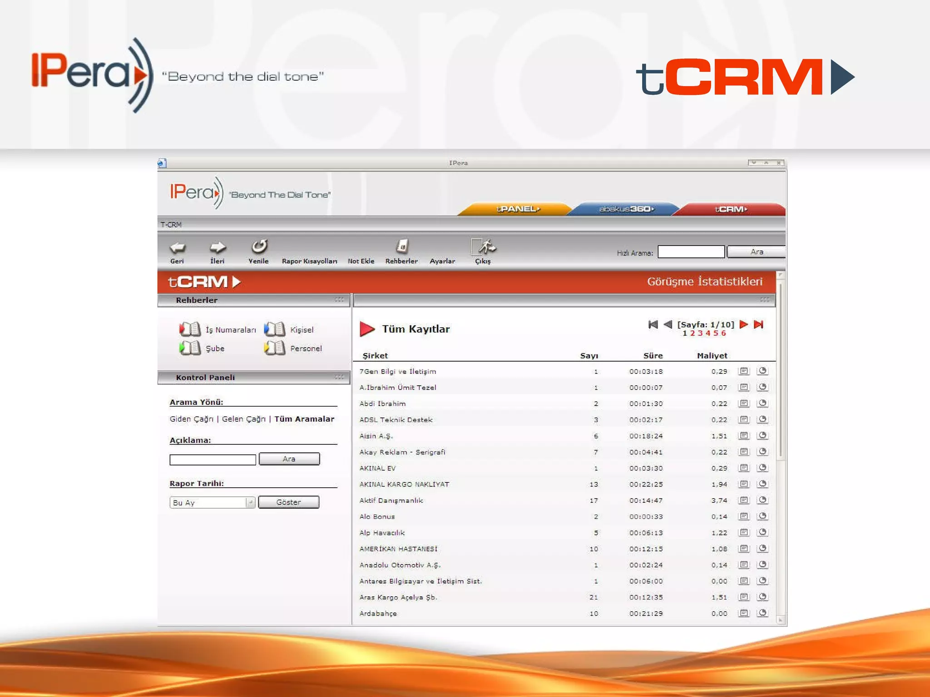This screenshot has width=930, height=697.
Task: Collapse the Rehberler panel header
Action: click(339, 299)
